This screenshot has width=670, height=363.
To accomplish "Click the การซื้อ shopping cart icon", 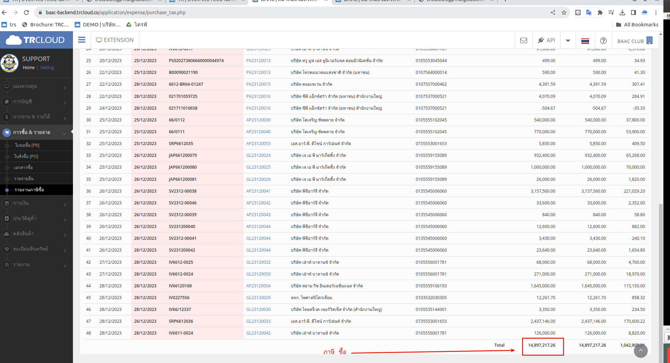I will [x=7, y=132].
